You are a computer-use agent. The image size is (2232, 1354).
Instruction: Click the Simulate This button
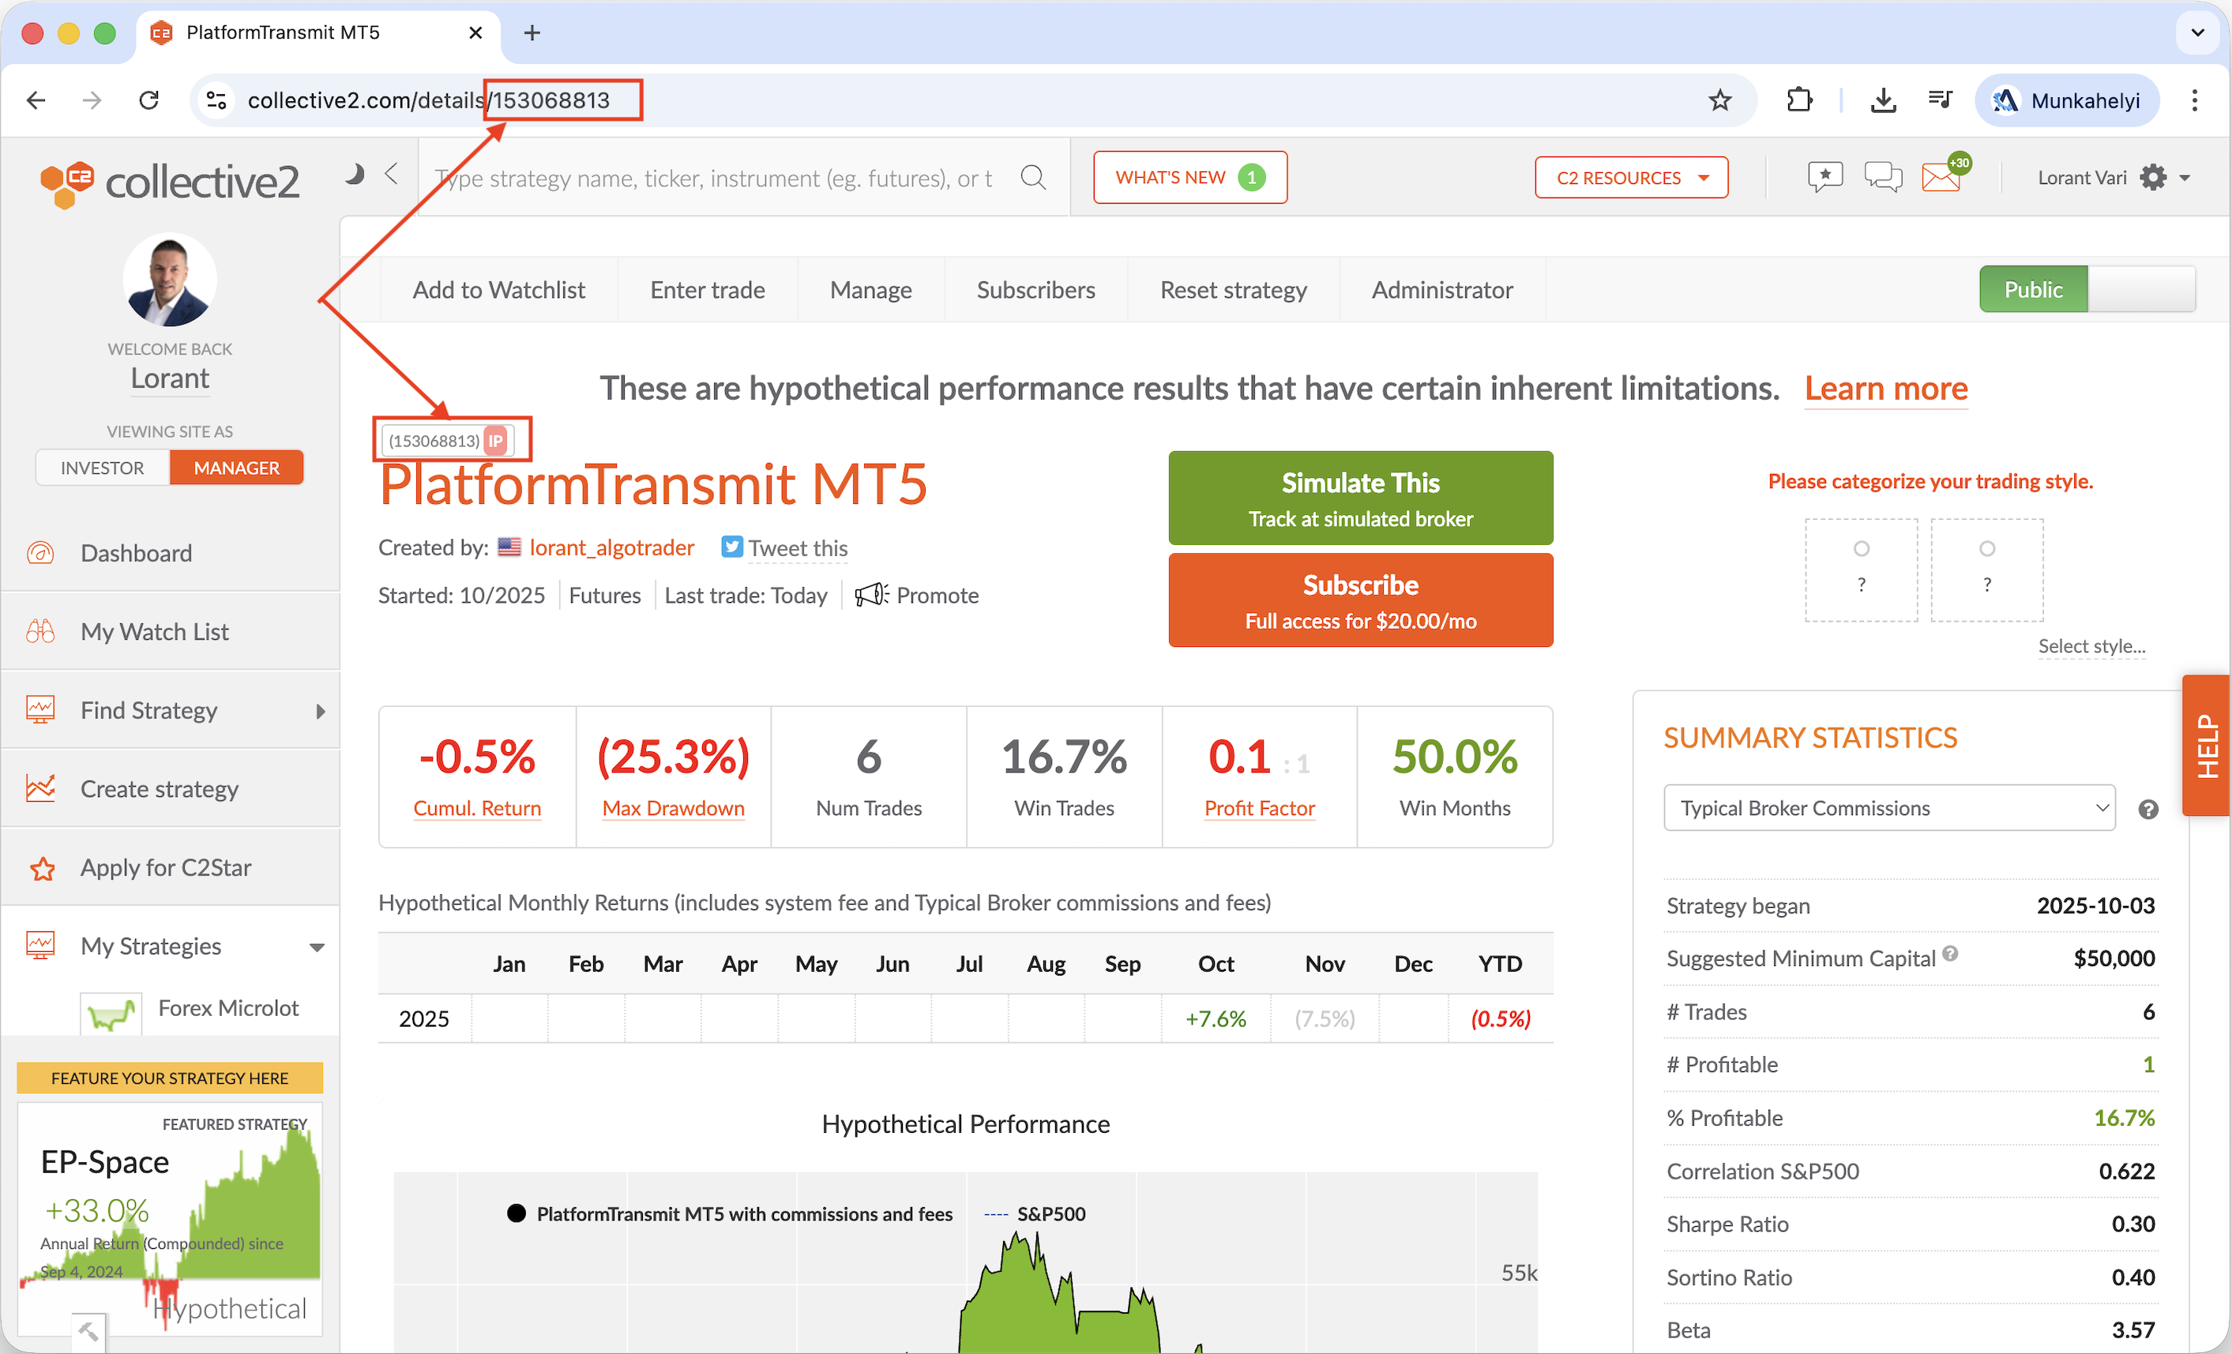pyautogui.click(x=1360, y=498)
